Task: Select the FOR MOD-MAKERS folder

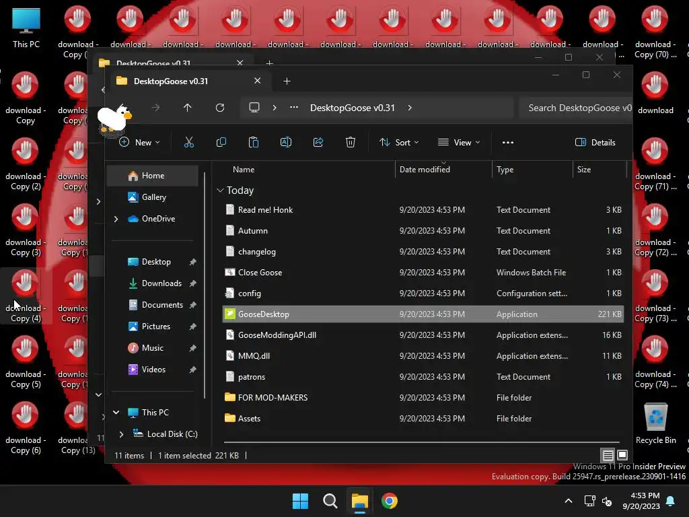Action: [x=423, y=398]
